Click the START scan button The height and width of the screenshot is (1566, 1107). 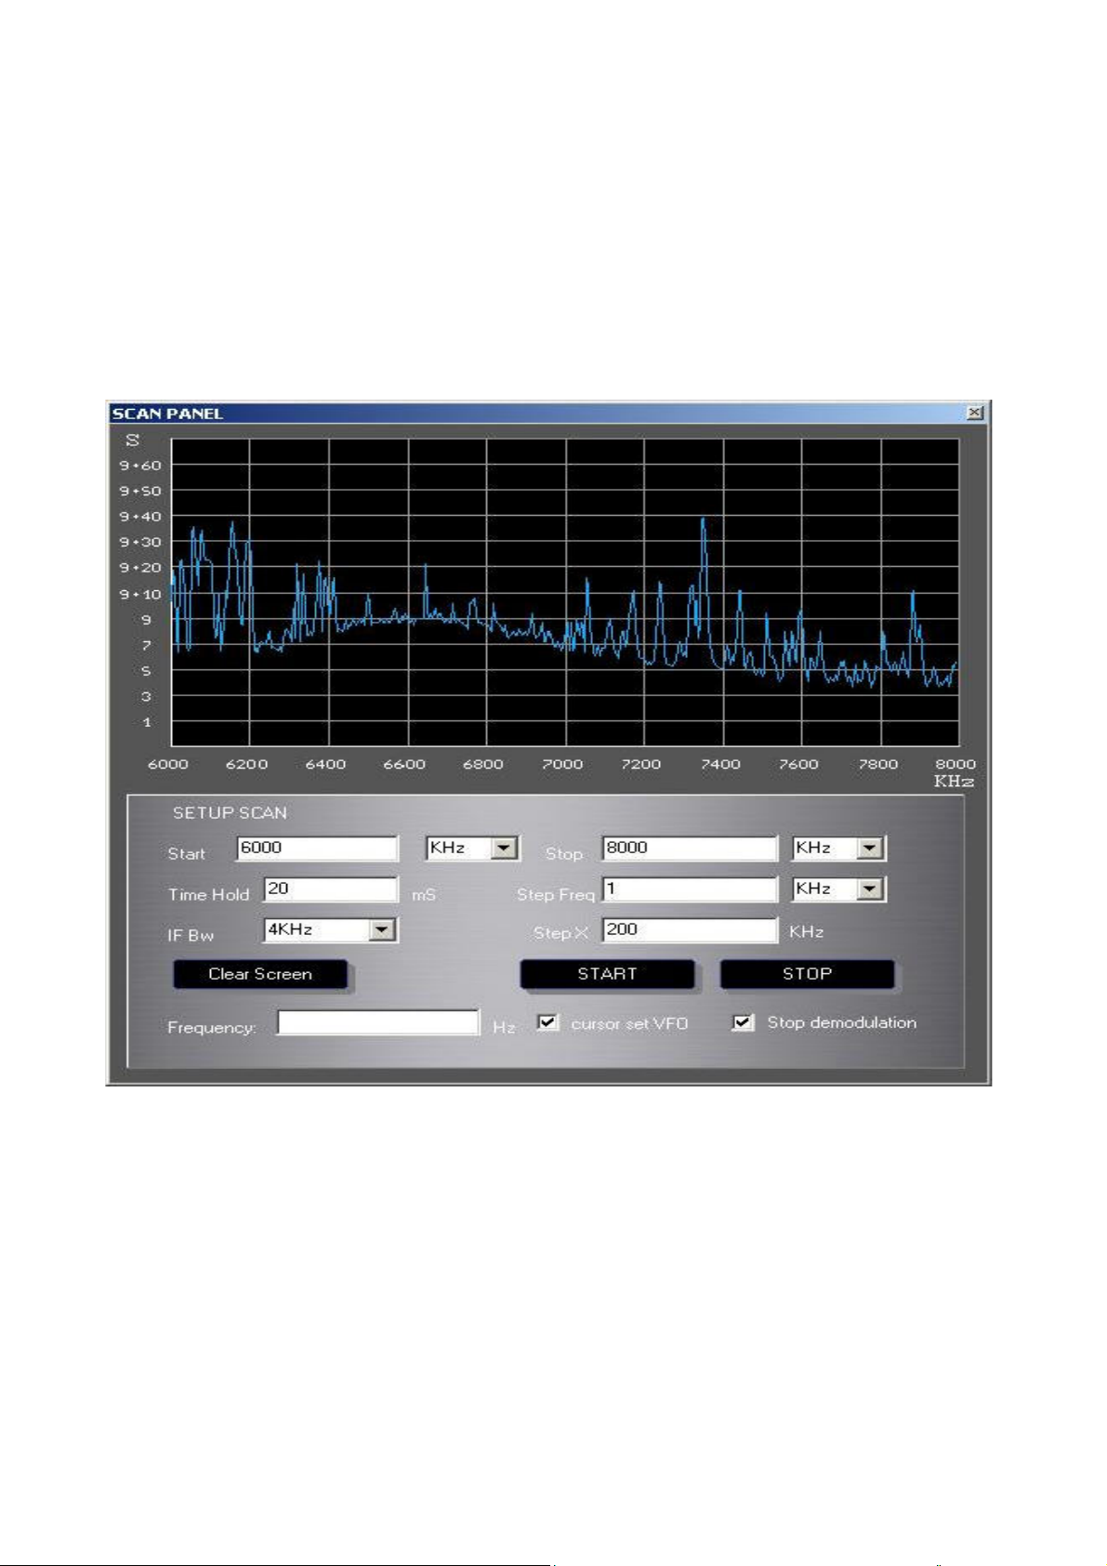(607, 974)
